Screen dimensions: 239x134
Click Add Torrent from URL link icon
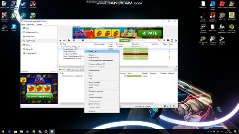coord(64,41)
